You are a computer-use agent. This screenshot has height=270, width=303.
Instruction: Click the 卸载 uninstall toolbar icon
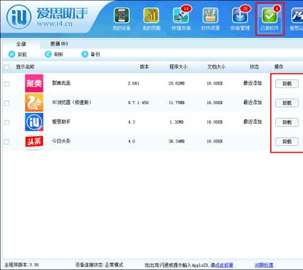tap(12, 54)
